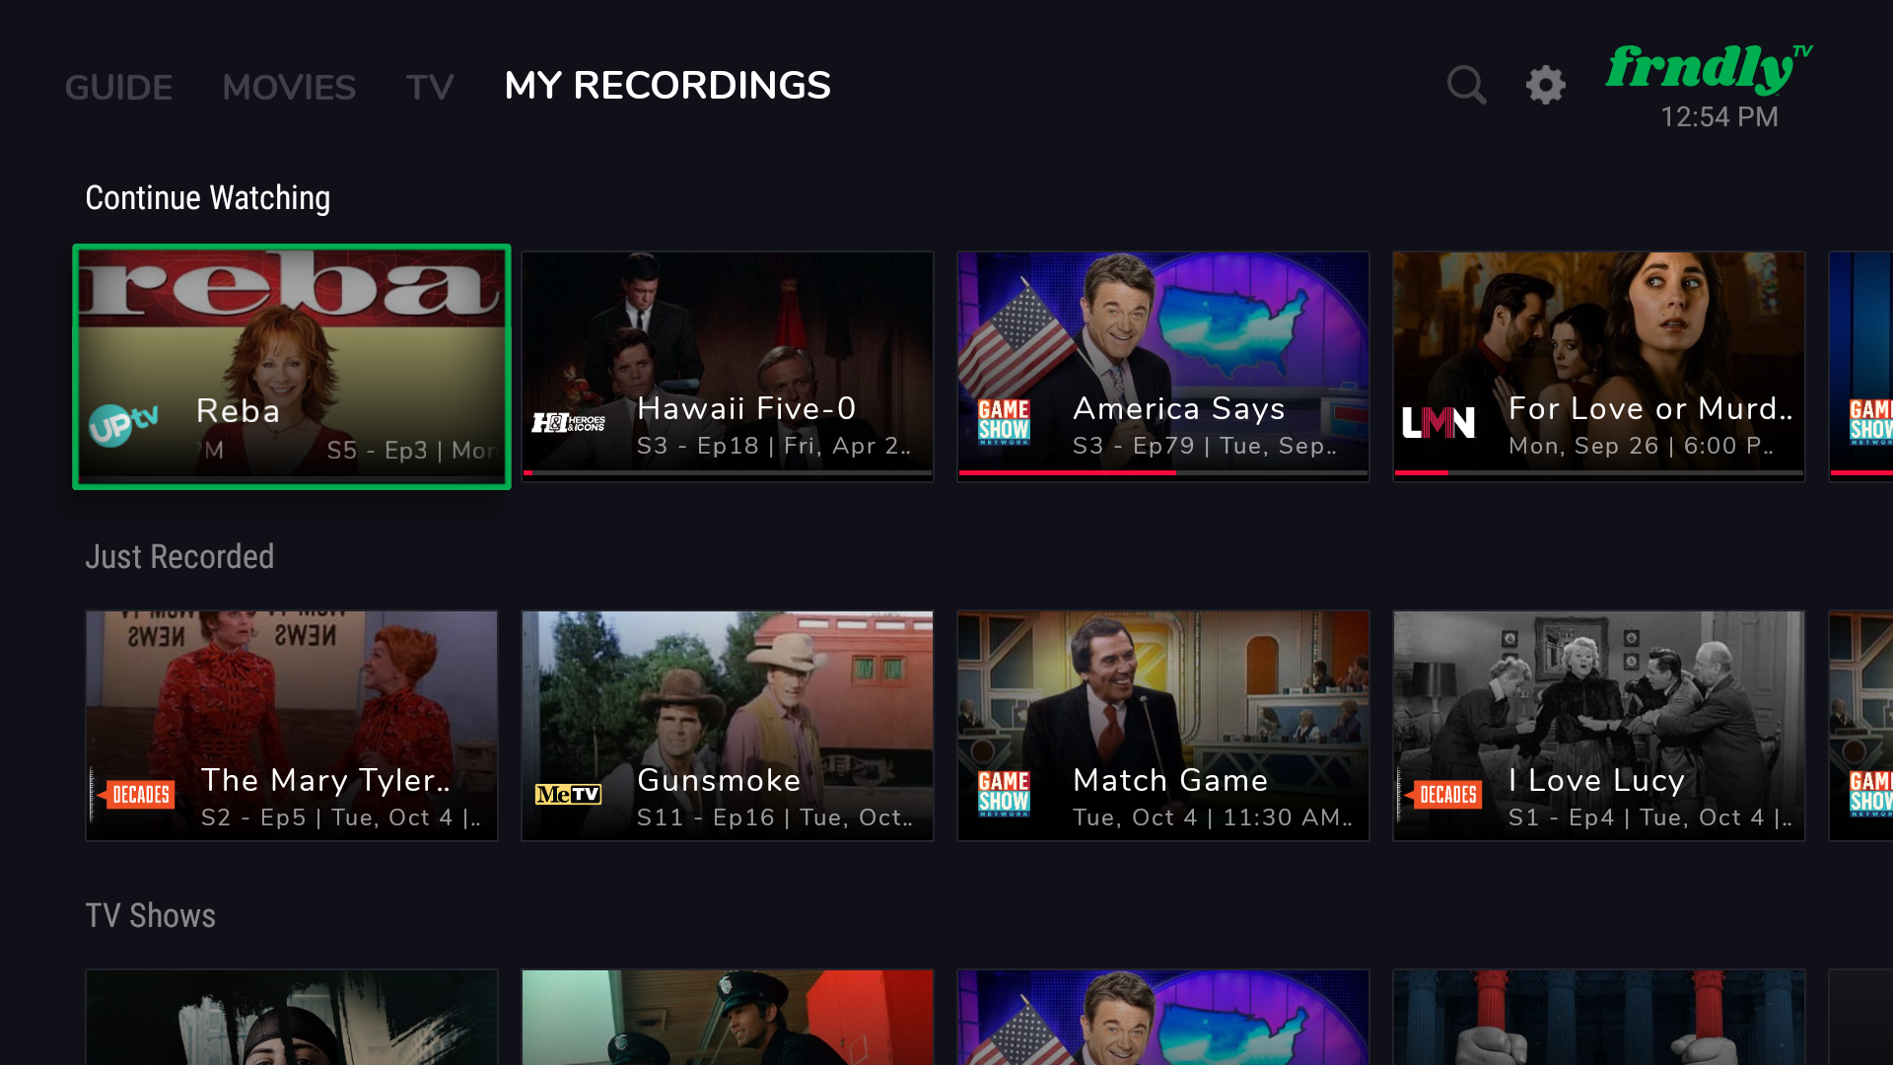Open the search icon

1466,85
